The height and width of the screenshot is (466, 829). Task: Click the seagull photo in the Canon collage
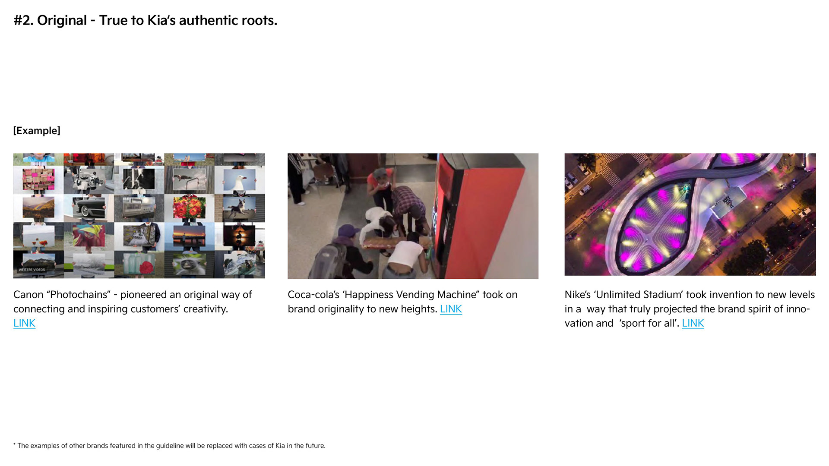pos(240,179)
